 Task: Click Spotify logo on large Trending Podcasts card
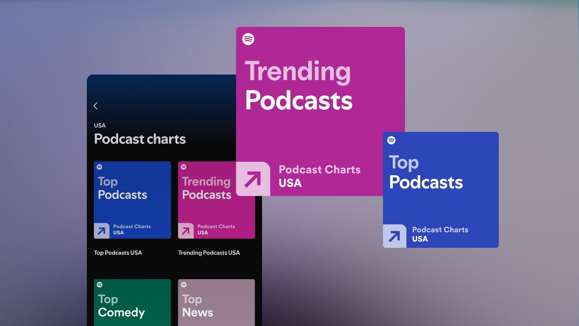click(248, 39)
